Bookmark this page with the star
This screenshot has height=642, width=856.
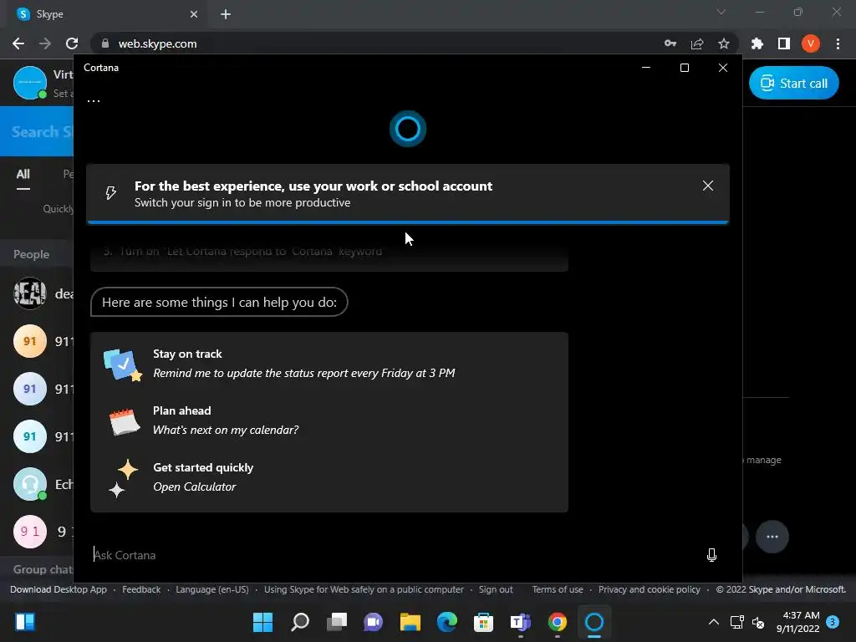(x=724, y=43)
